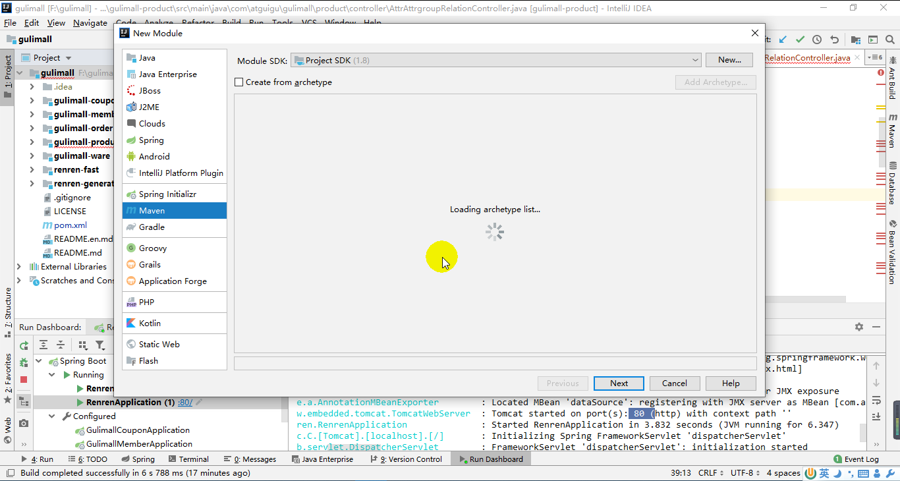The width and height of the screenshot is (900, 481).
Task: Click the camera icon in Run Dashboard
Action: [24, 423]
